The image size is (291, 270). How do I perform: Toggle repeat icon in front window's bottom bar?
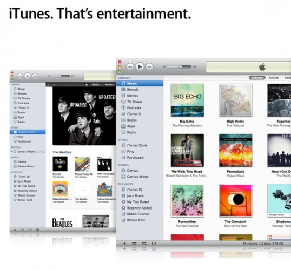(144, 244)
